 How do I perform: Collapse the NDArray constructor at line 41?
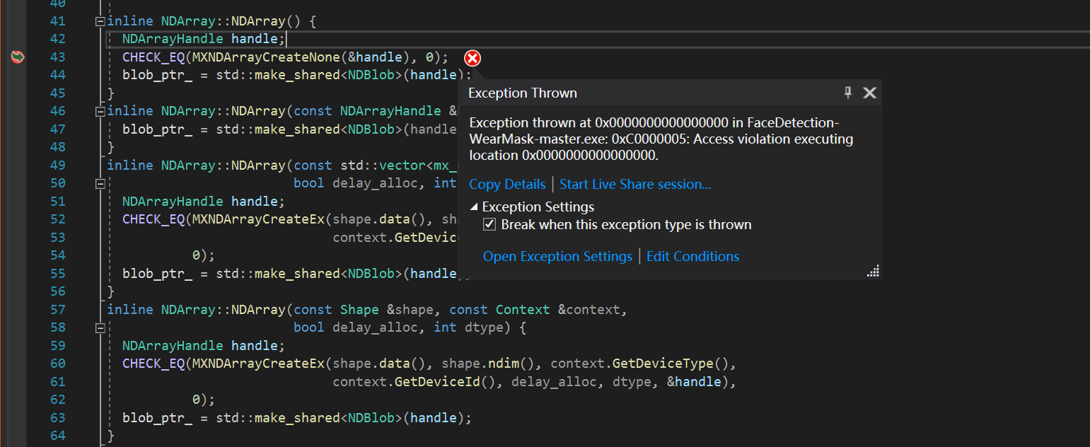100,21
